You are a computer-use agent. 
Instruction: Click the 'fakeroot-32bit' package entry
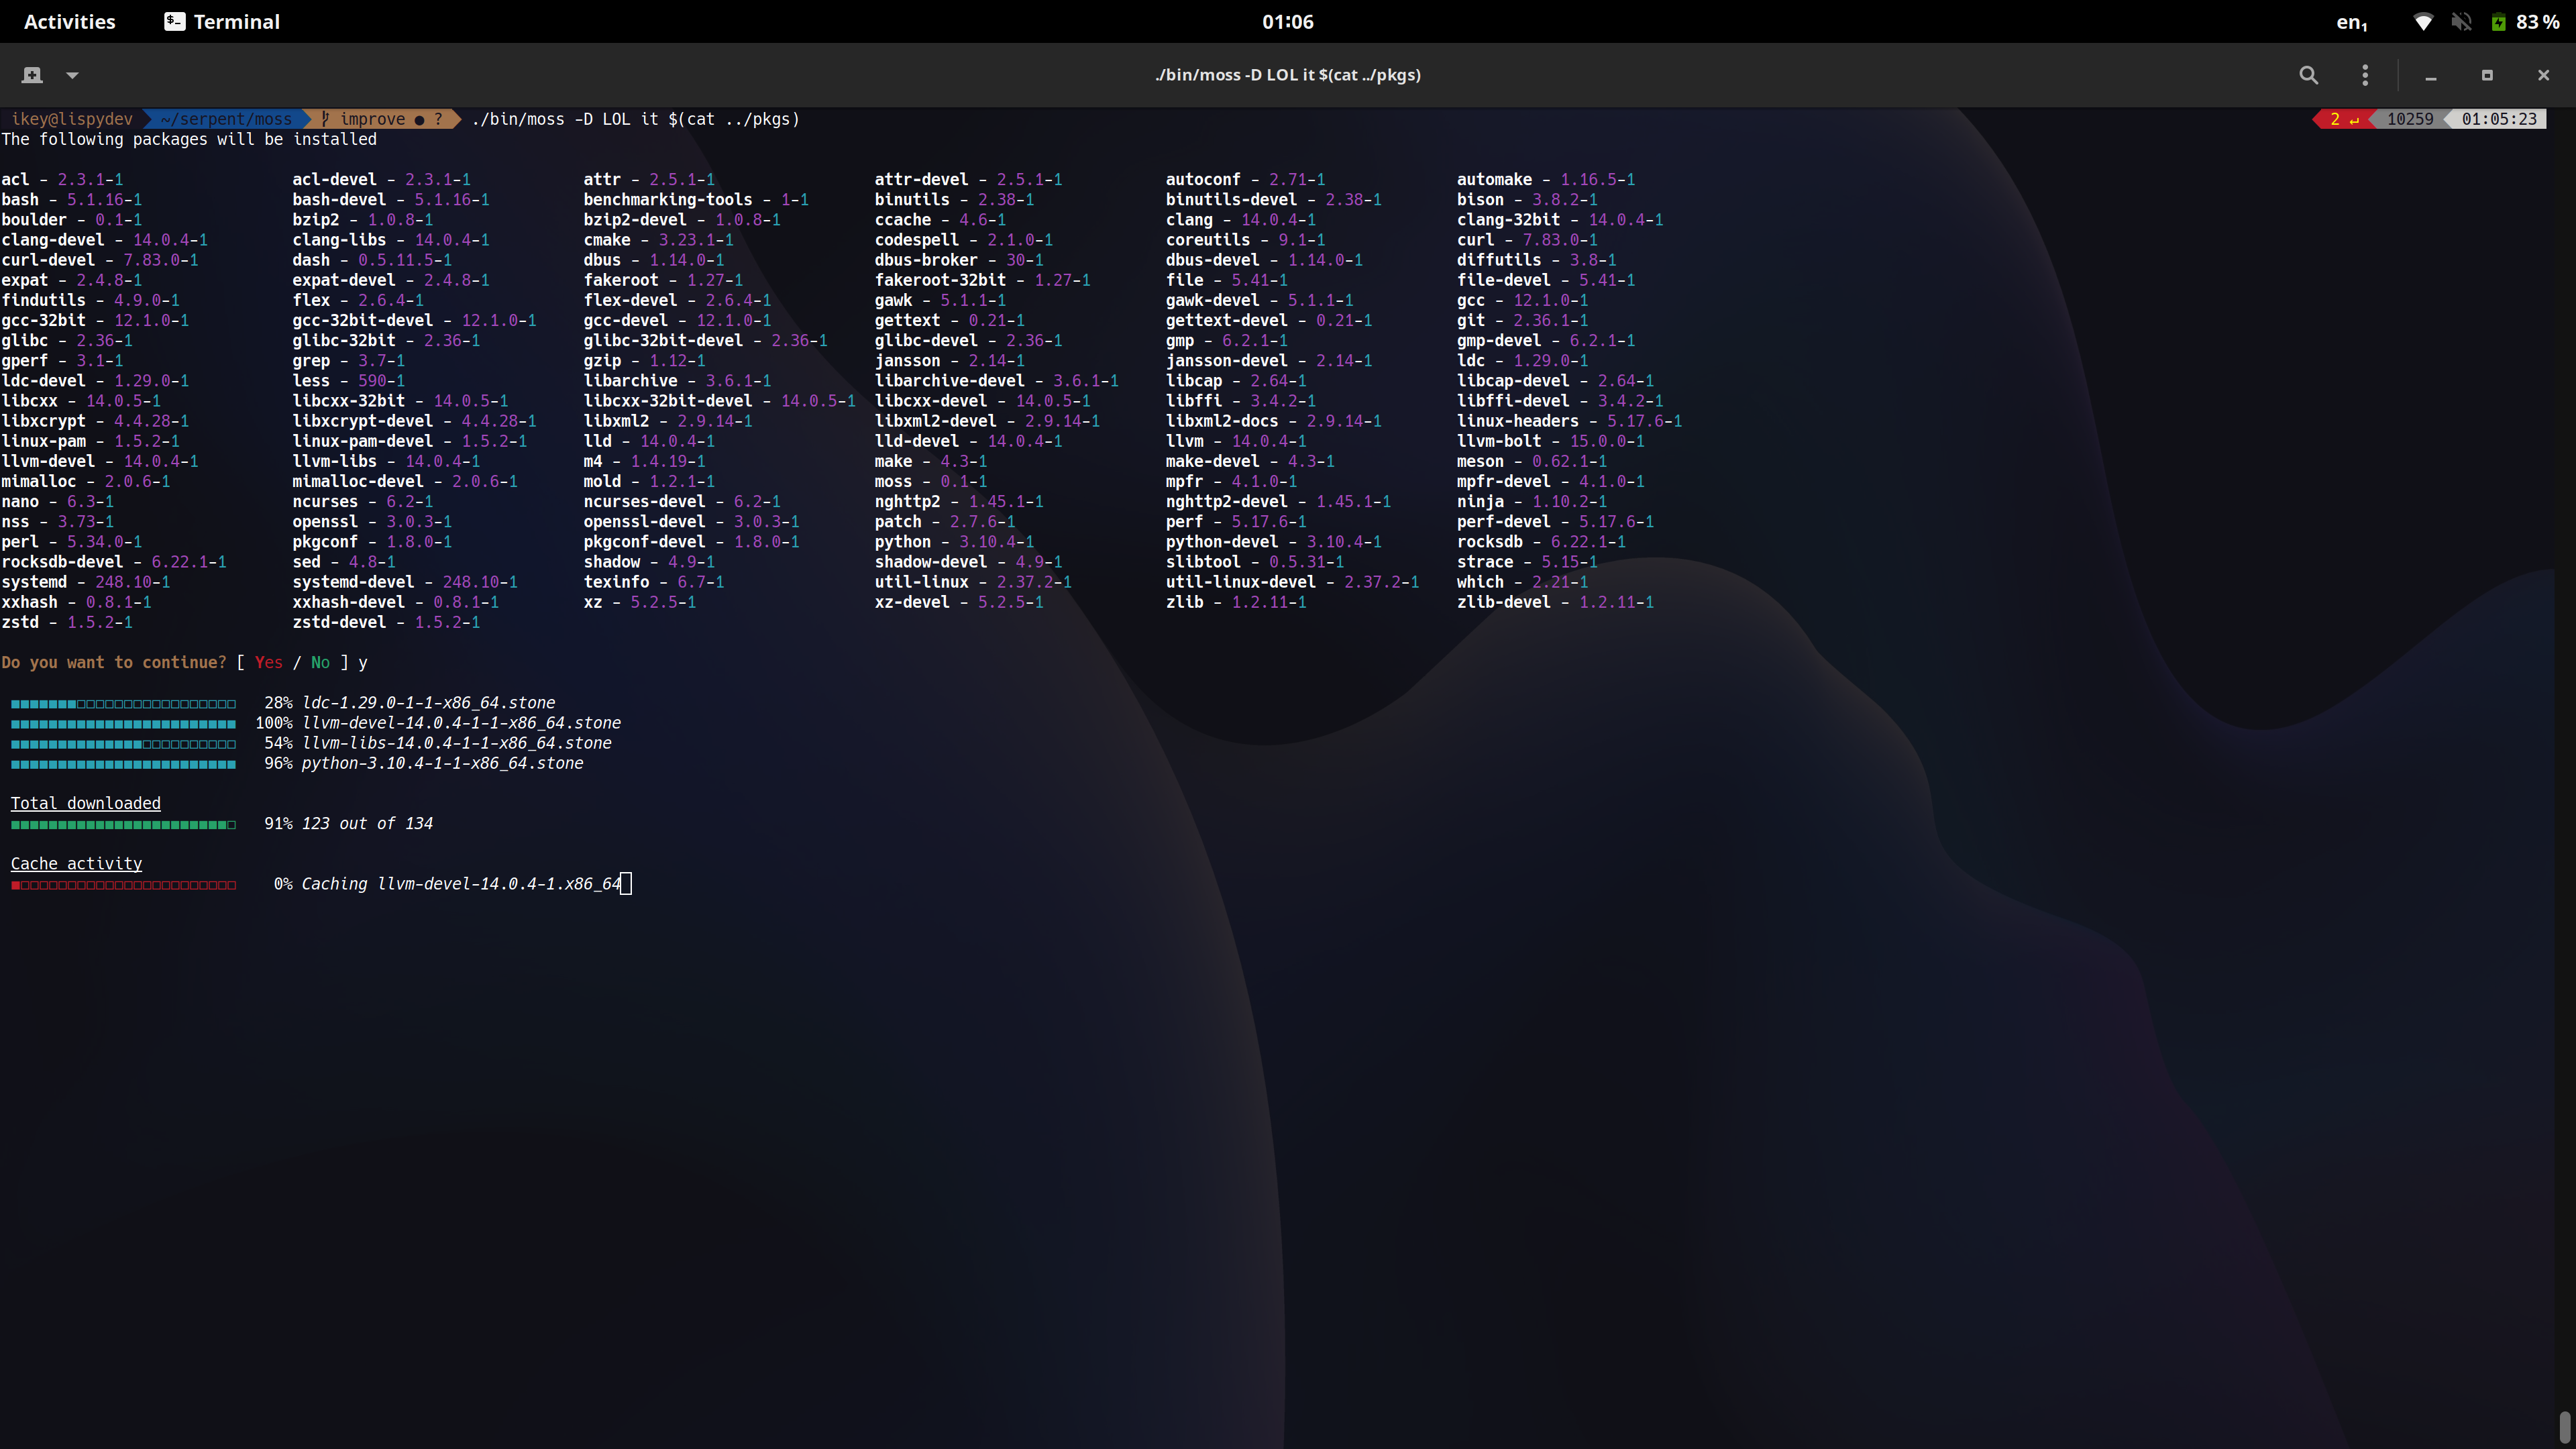pyautogui.click(x=982, y=280)
